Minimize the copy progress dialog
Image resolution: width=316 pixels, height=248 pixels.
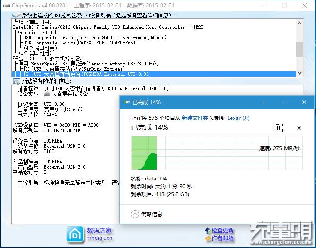[265, 102]
